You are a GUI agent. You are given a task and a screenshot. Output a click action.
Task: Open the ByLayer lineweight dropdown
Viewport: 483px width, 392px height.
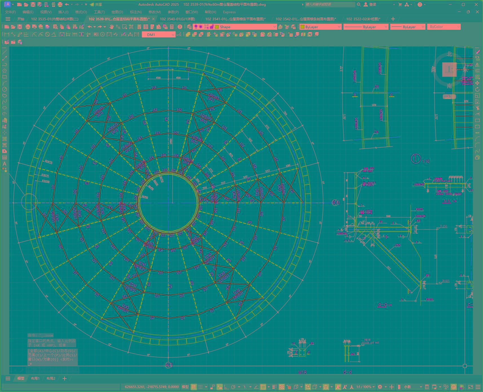[x=407, y=27]
